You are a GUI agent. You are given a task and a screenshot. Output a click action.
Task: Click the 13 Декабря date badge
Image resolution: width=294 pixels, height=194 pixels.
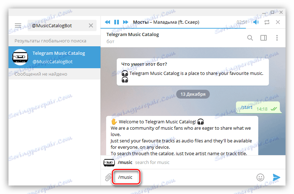193,94
